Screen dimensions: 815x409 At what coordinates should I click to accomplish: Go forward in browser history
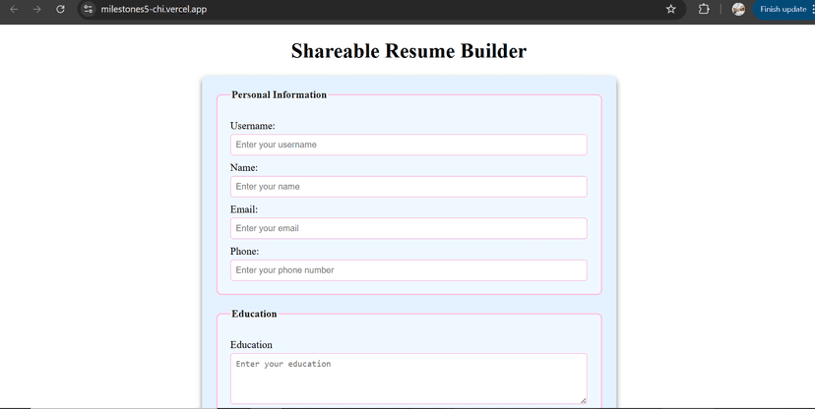(36, 10)
